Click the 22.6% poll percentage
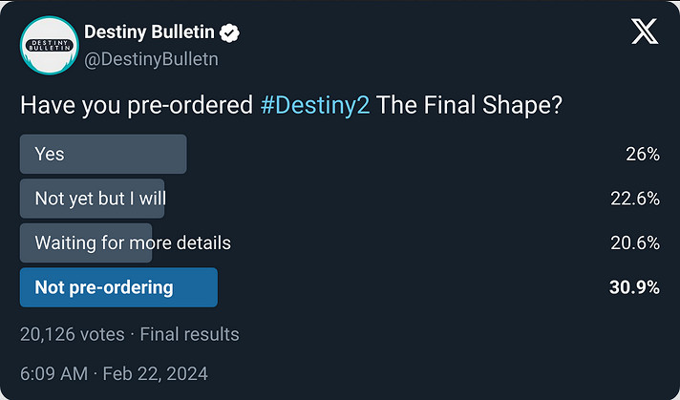The image size is (680, 400). 635,199
